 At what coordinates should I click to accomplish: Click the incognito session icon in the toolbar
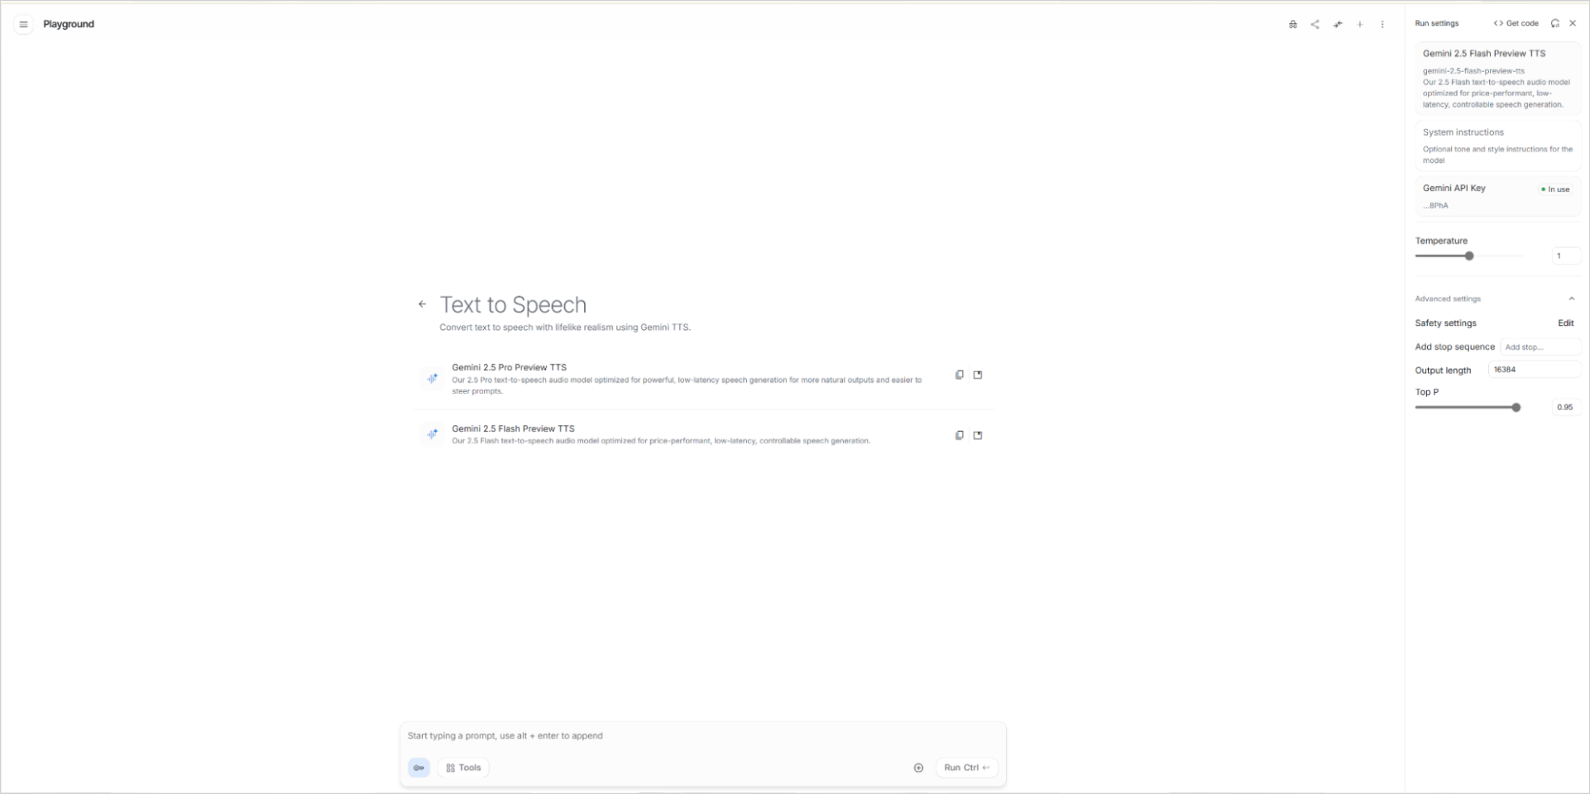[1292, 24]
